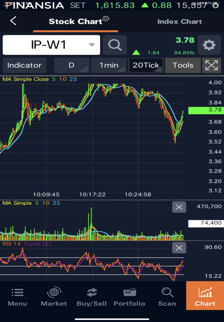
Task: Open the 1min interval dropdown
Action: pos(109,65)
